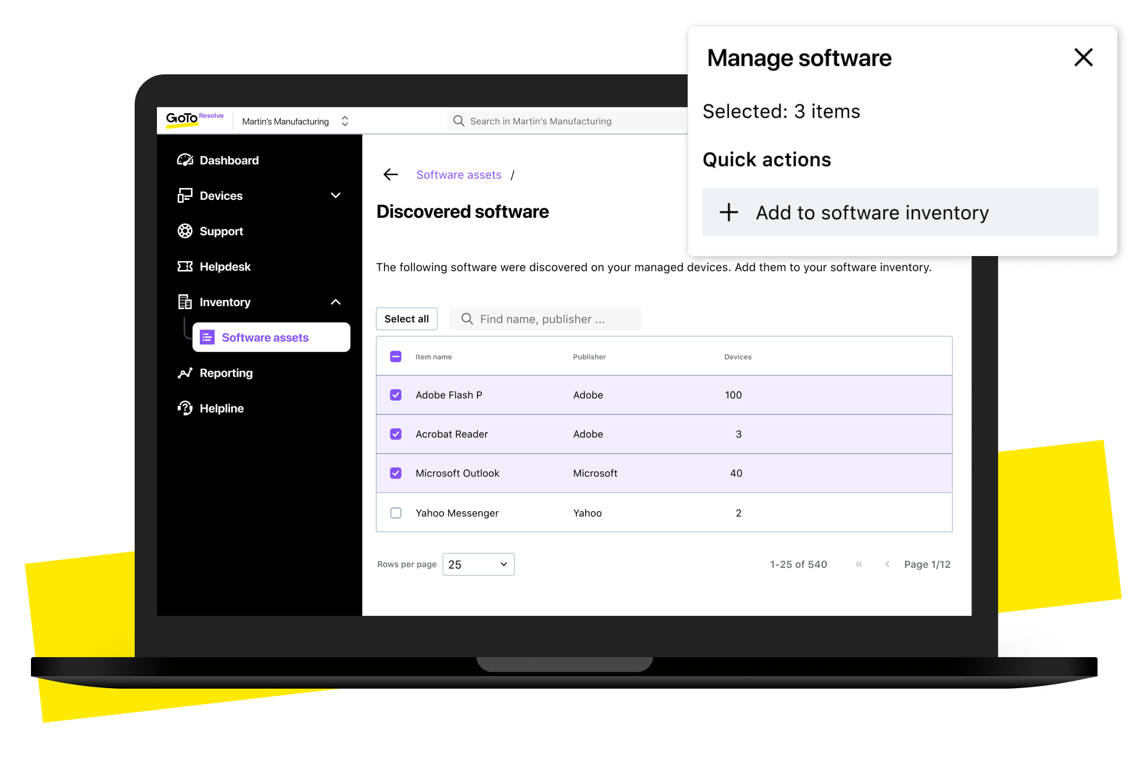Click the back arrow near Discovered software

coord(390,174)
